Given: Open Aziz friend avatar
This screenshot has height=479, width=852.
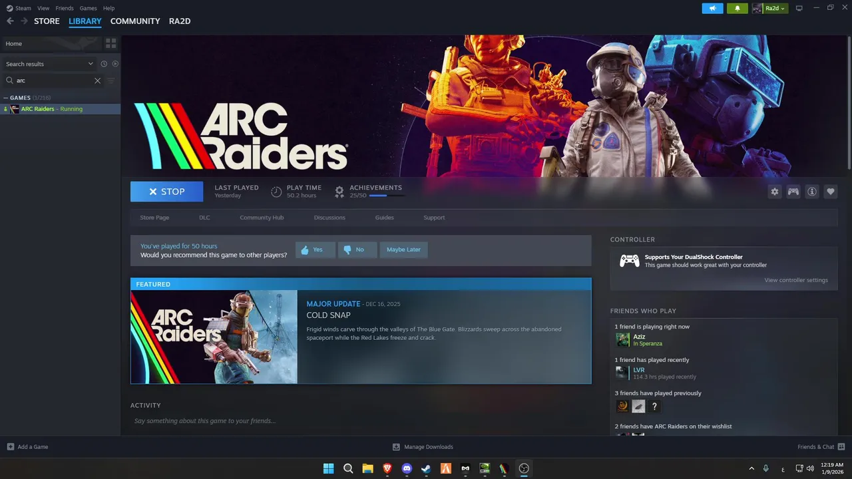Looking at the screenshot, I should 622,340.
